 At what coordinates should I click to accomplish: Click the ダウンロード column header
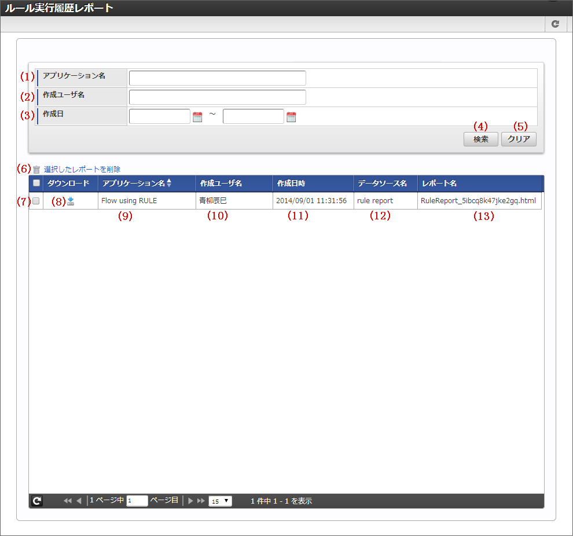pyautogui.click(x=71, y=183)
